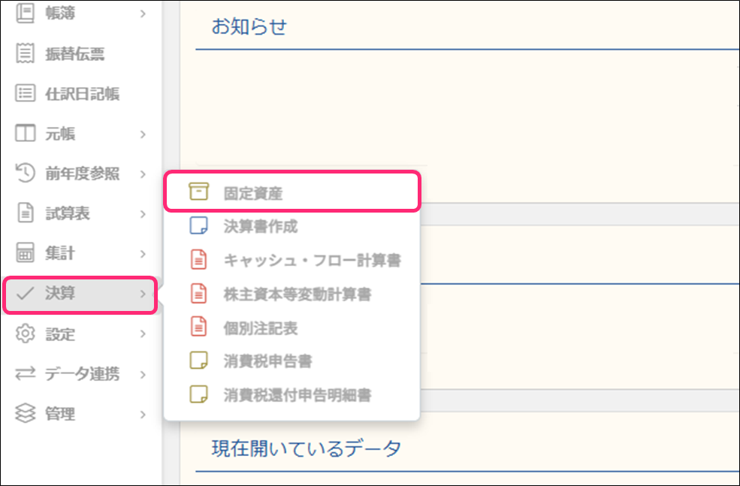Select 消費税申告書 from the 決算 submenu

267,361
